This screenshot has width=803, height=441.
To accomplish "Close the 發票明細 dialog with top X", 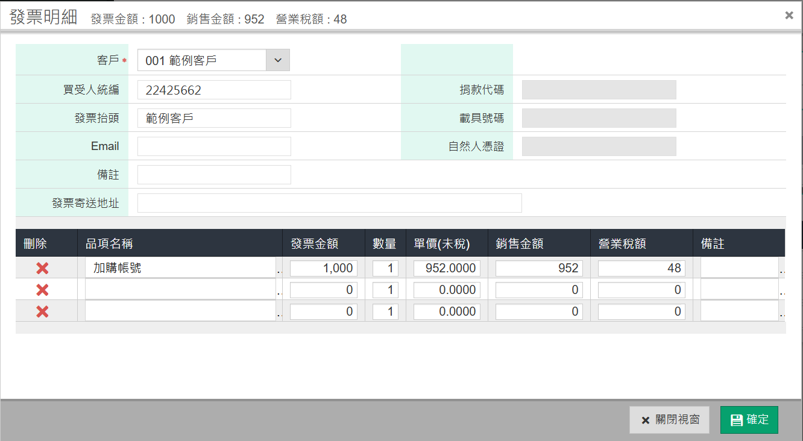I will pyautogui.click(x=789, y=16).
